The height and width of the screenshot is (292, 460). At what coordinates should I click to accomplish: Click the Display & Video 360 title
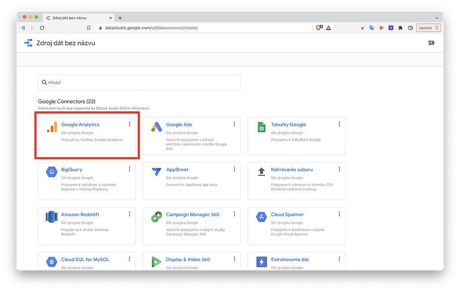point(188,260)
